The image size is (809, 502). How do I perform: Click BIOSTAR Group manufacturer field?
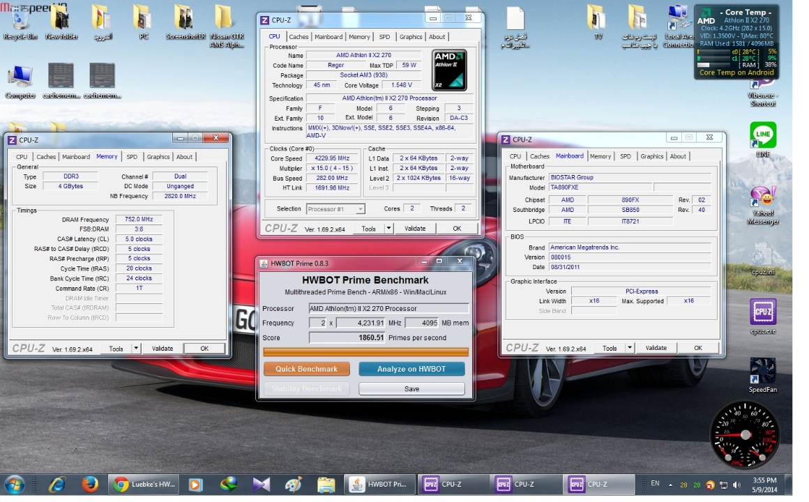point(630,178)
